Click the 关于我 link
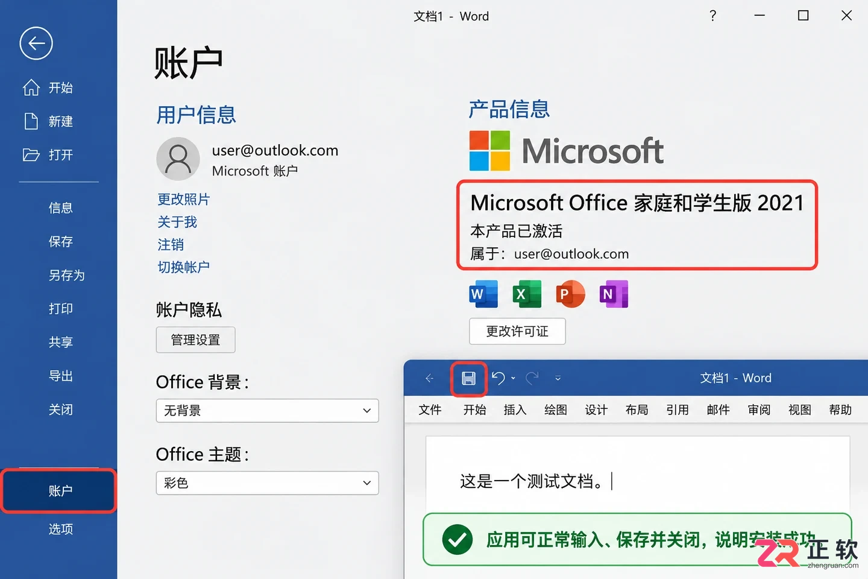The height and width of the screenshot is (579, 868). (177, 223)
